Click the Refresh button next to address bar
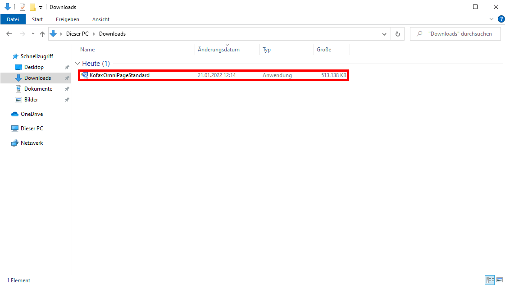The width and height of the screenshot is (505, 285). click(397, 34)
